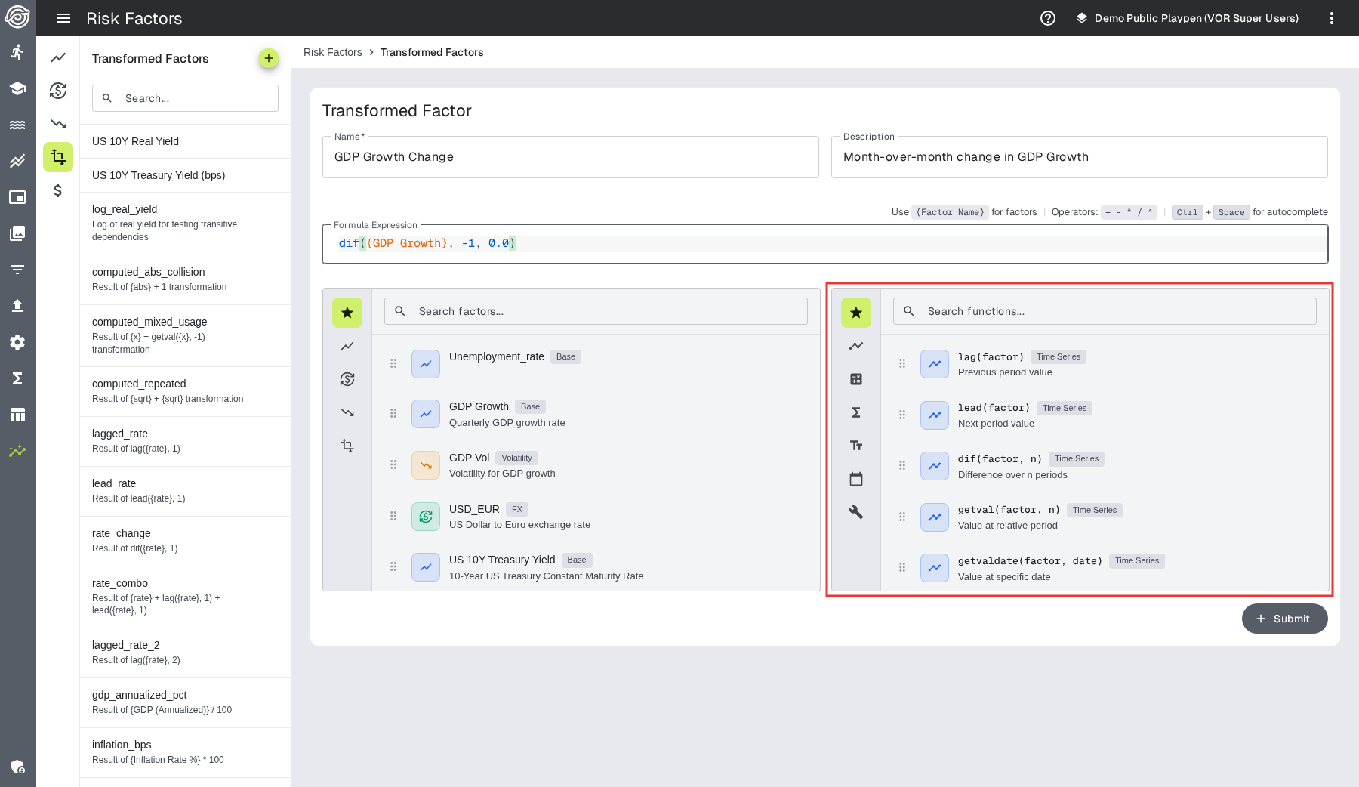Viewport: 1359px width, 787px height.
Task: Click the Submit button
Action: click(1283, 619)
